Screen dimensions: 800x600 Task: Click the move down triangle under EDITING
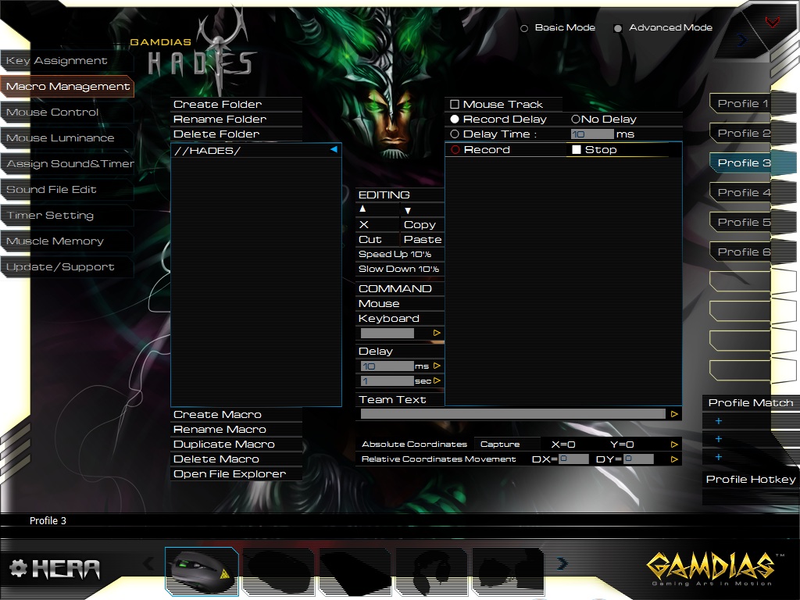[x=407, y=210]
